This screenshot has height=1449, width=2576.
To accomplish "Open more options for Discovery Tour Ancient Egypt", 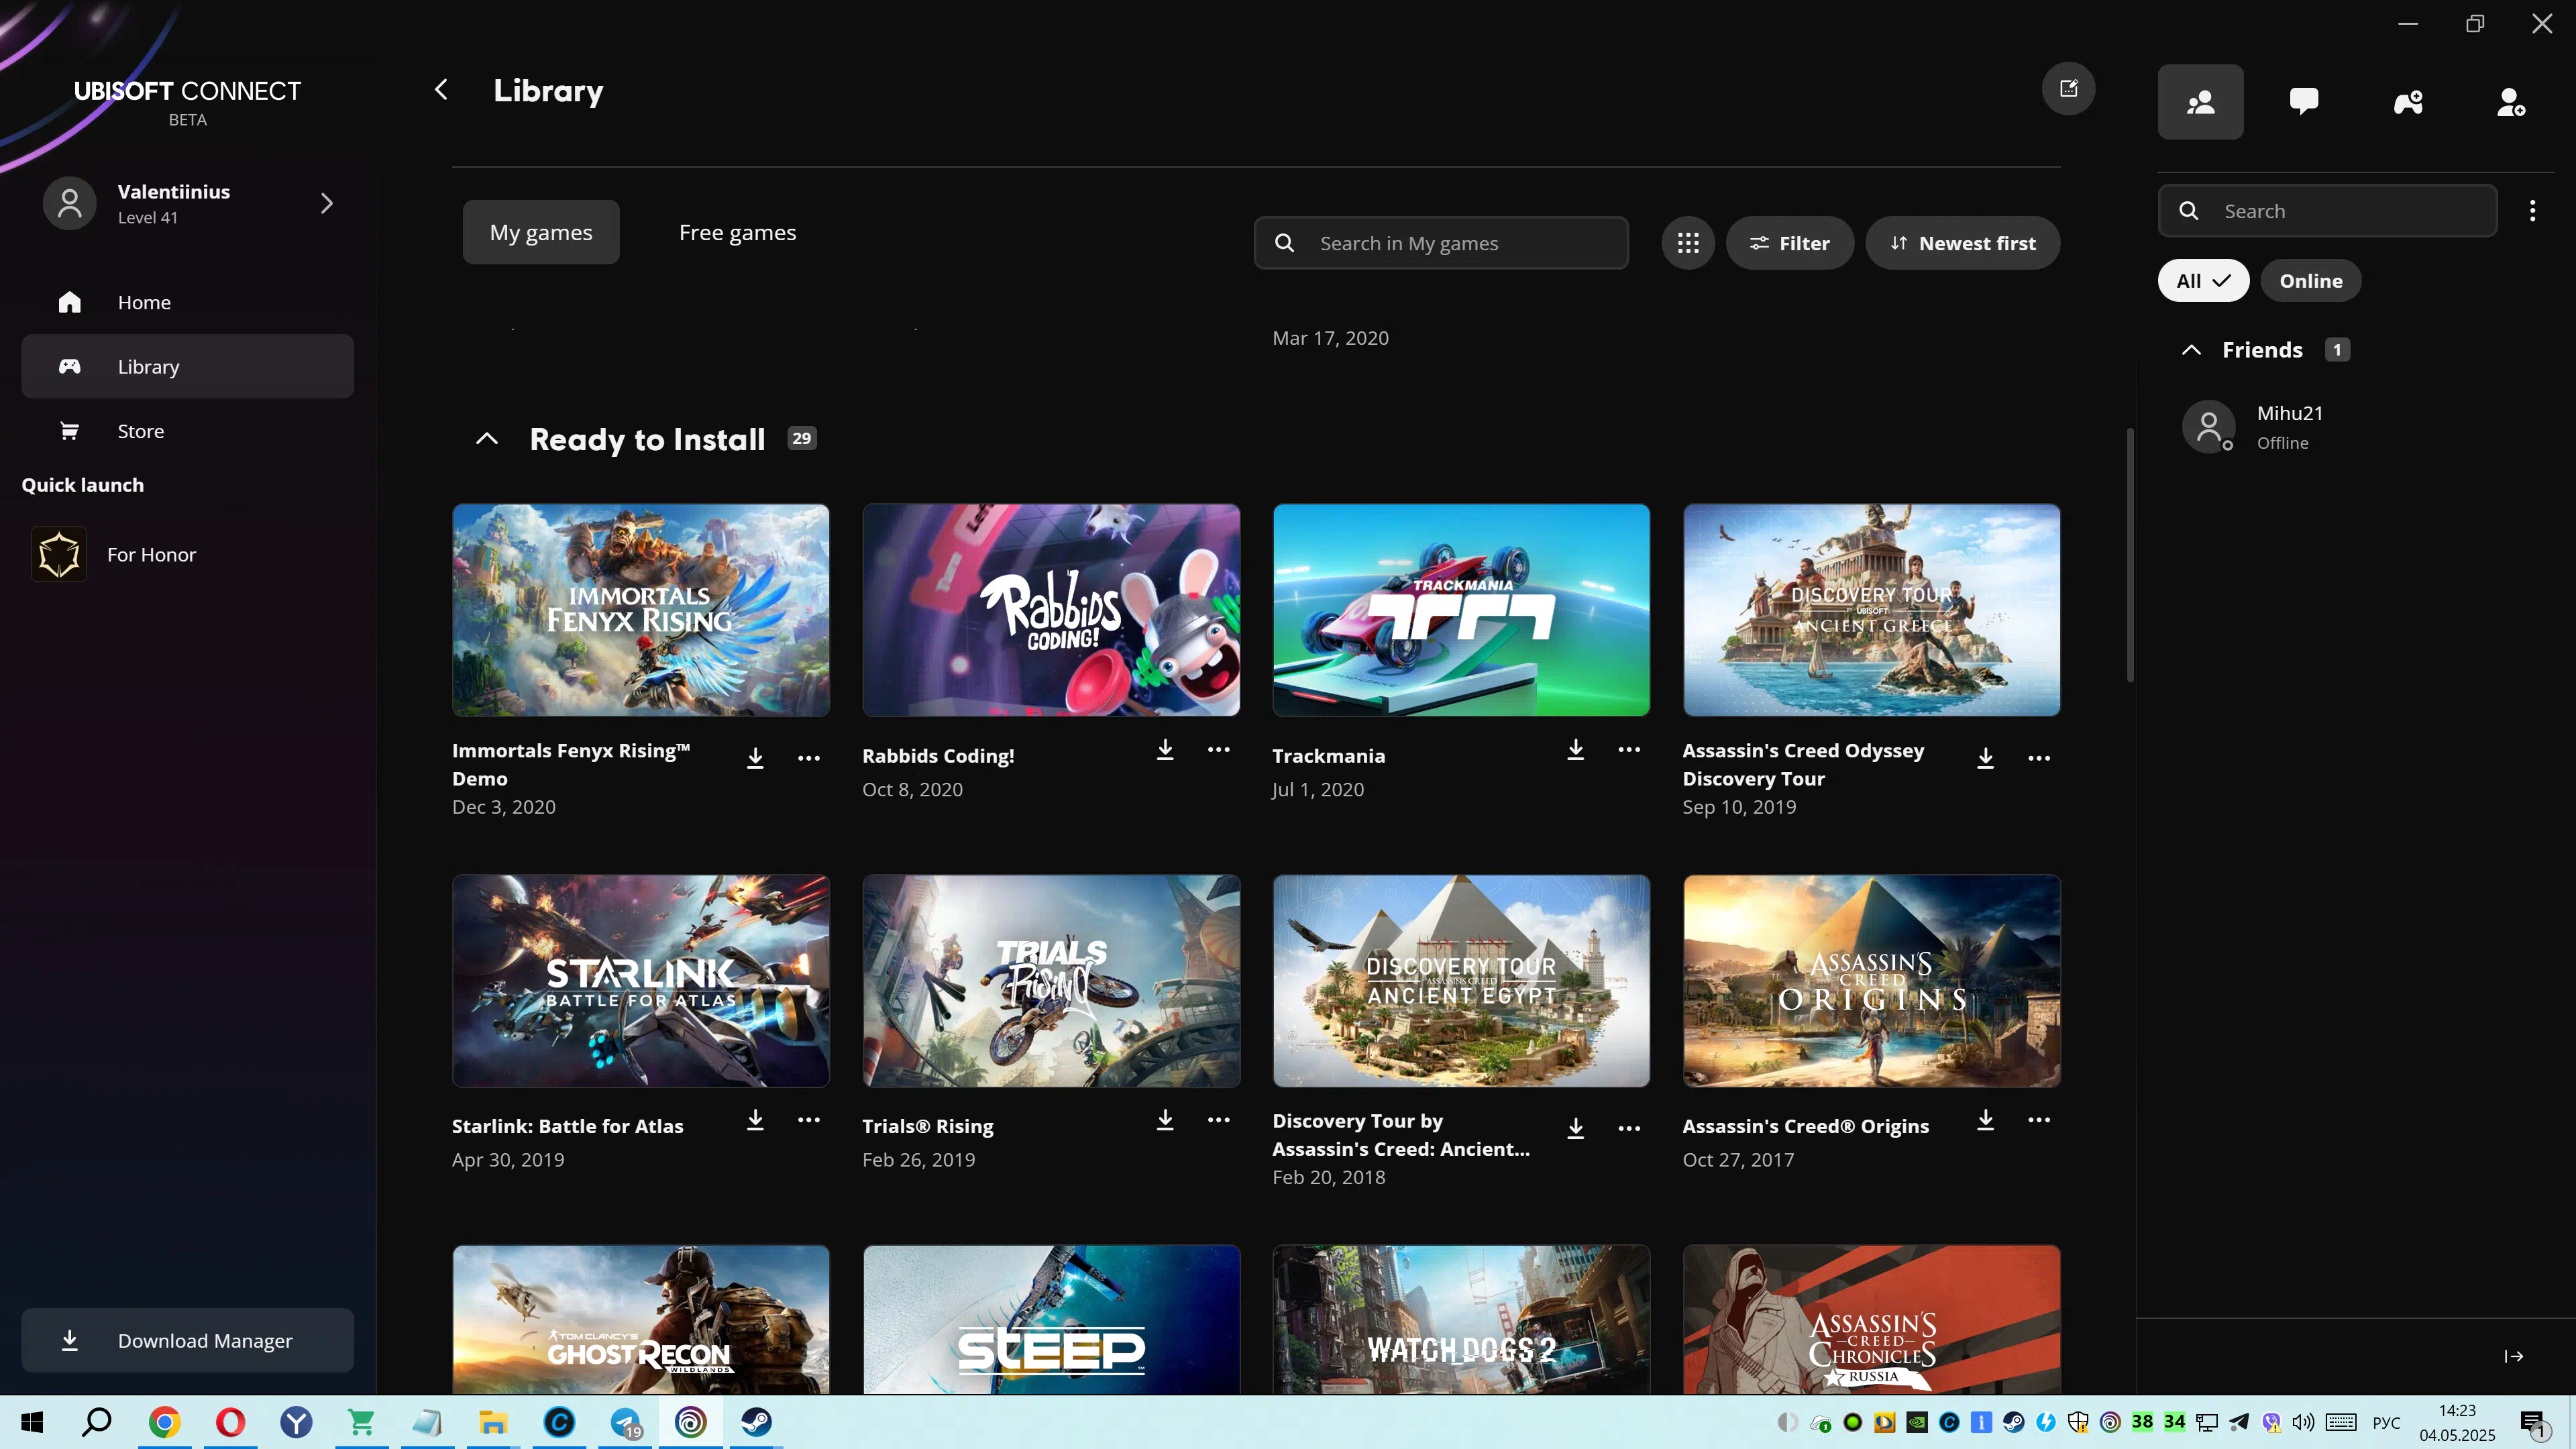I will point(1629,1128).
